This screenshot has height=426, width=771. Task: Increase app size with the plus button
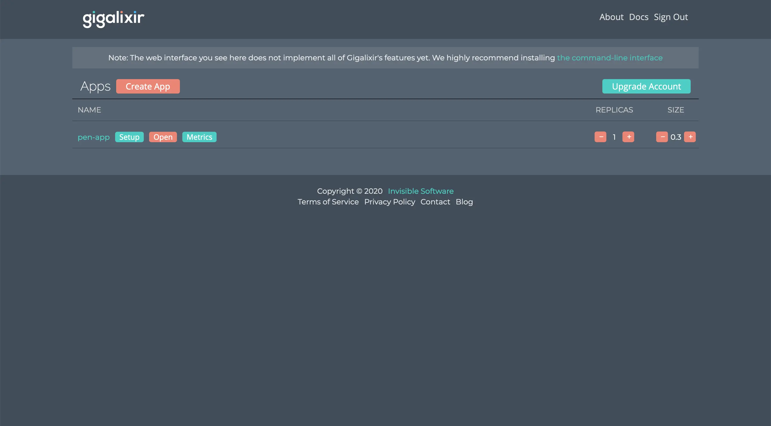[690, 137]
